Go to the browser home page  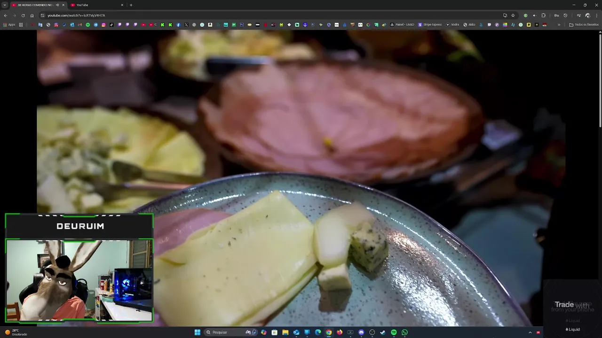[32, 15]
